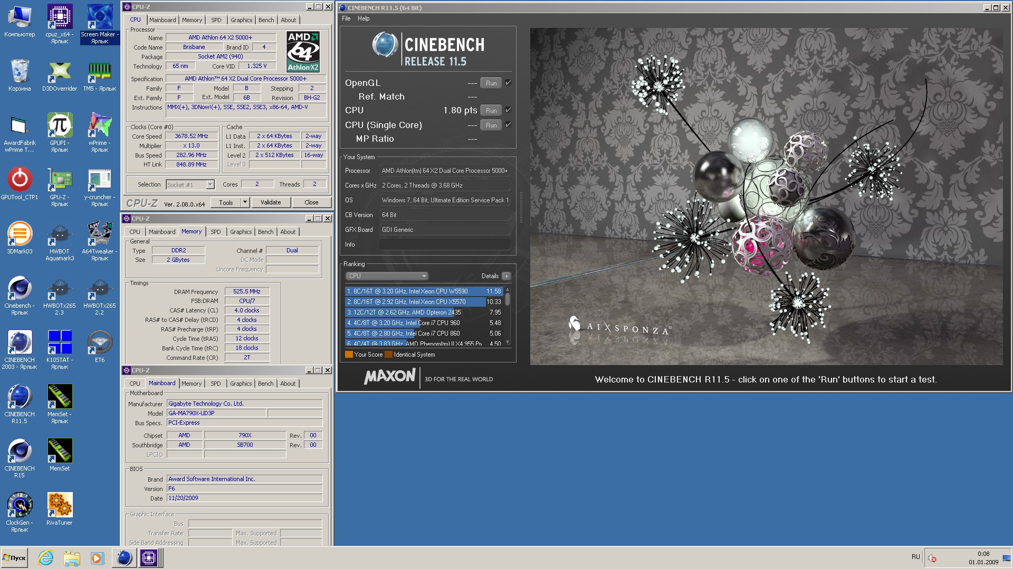Open the ClockGen shortcut icon
Screen dimensions: 1013x569
[x=20, y=512]
